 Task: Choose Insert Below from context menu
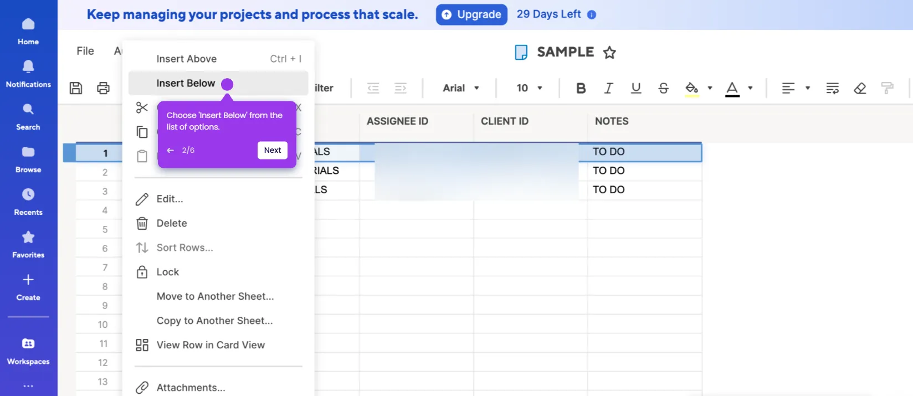pos(218,83)
